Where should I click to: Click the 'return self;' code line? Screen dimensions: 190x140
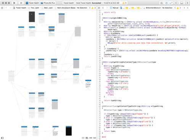tap(110, 12)
